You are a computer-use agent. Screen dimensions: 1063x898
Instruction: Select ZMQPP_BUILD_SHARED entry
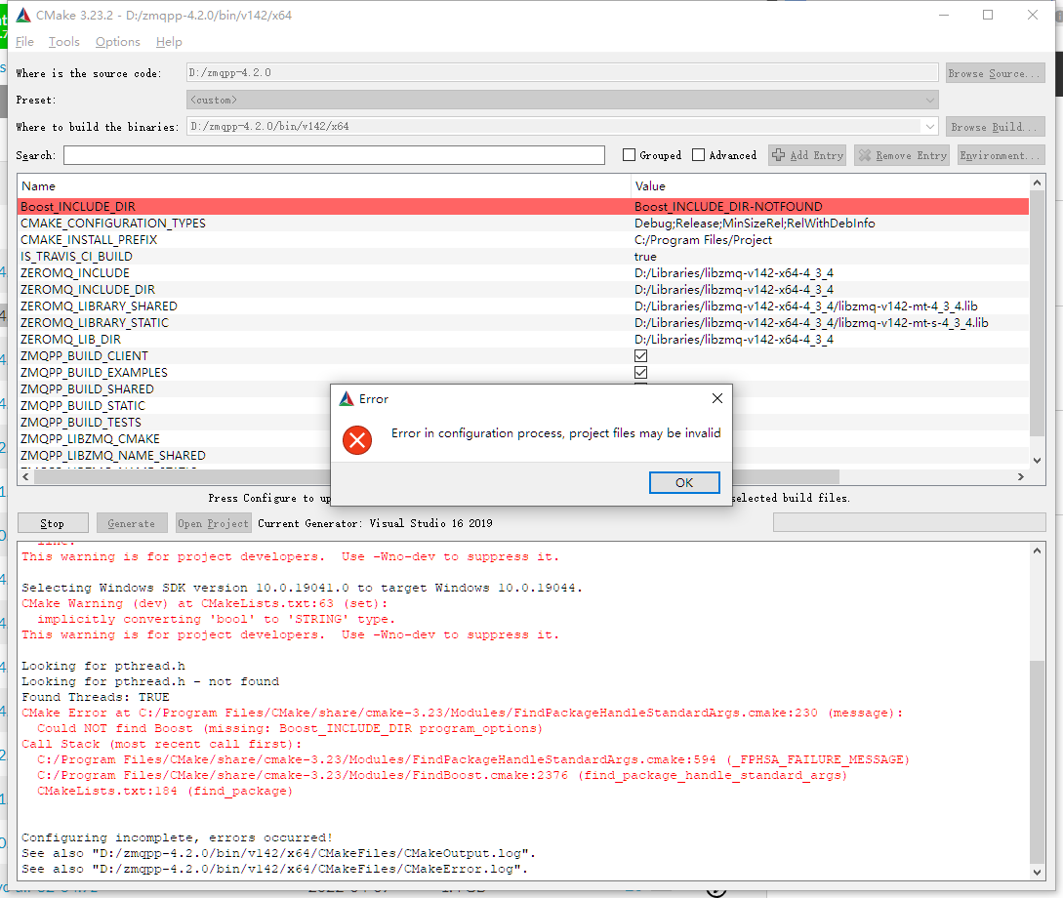87,389
